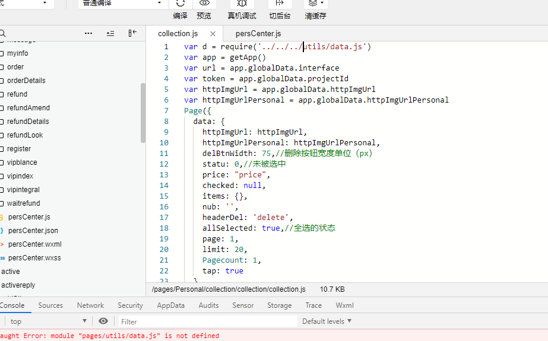Open the console context 'top' dropdown

coord(49,321)
